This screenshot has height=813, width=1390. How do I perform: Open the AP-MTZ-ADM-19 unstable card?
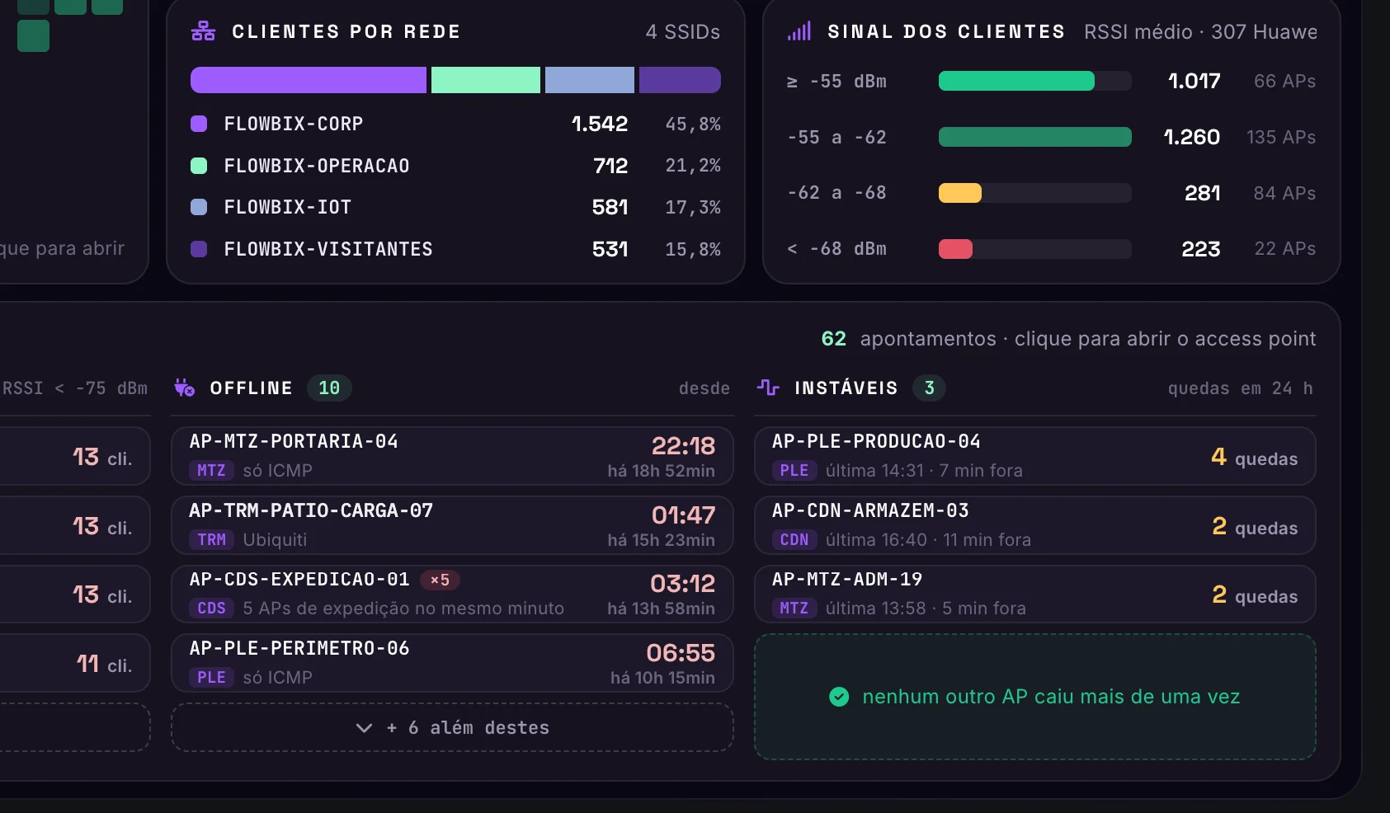coord(1035,594)
